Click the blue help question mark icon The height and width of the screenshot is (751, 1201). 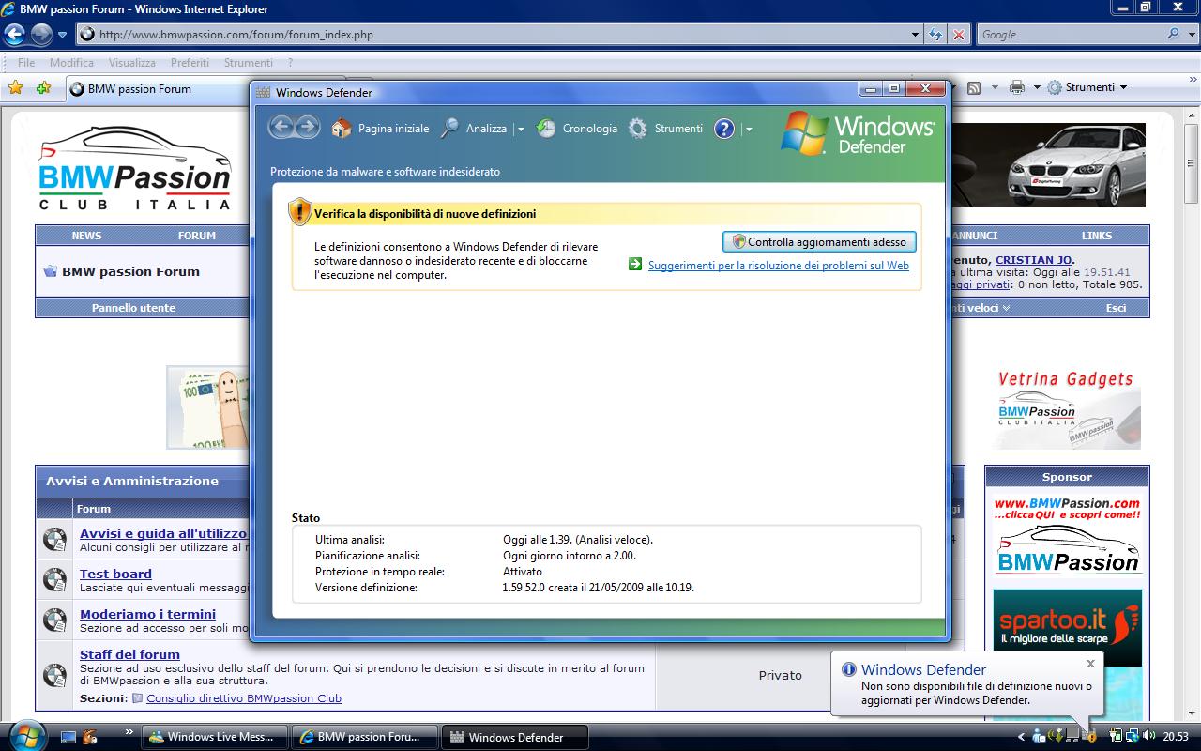coord(723,129)
